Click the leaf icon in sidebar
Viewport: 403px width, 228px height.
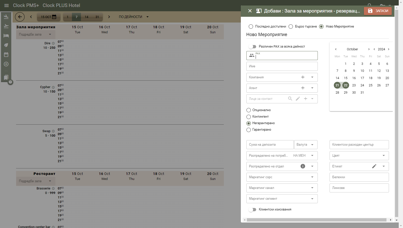tap(6, 45)
